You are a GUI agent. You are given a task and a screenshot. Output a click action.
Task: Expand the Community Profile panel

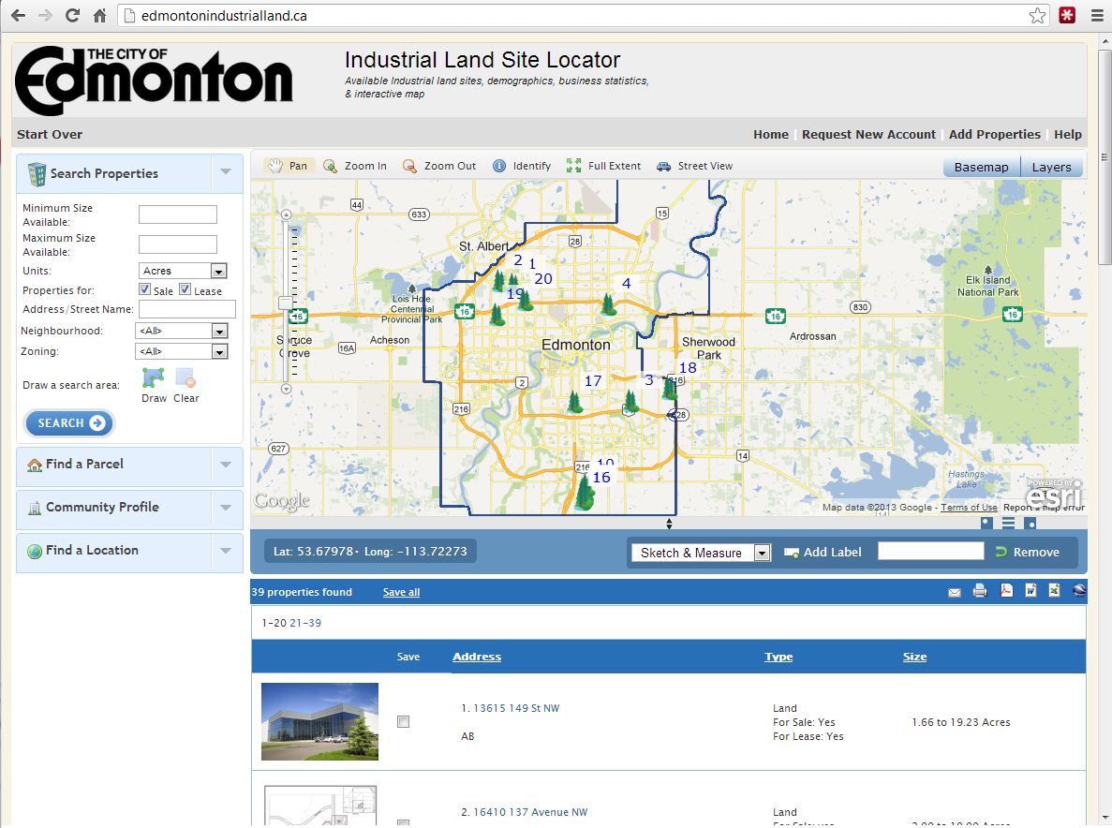(x=226, y=508)
